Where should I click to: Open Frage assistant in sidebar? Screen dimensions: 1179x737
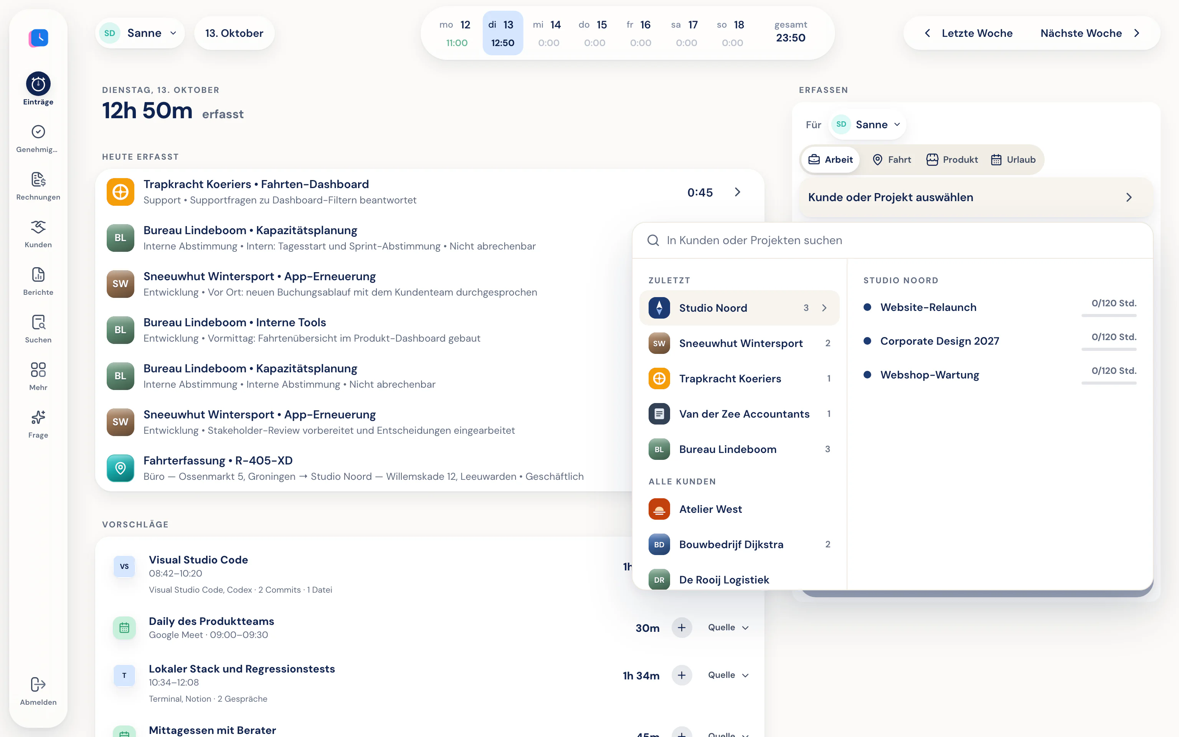pos(38,424)
